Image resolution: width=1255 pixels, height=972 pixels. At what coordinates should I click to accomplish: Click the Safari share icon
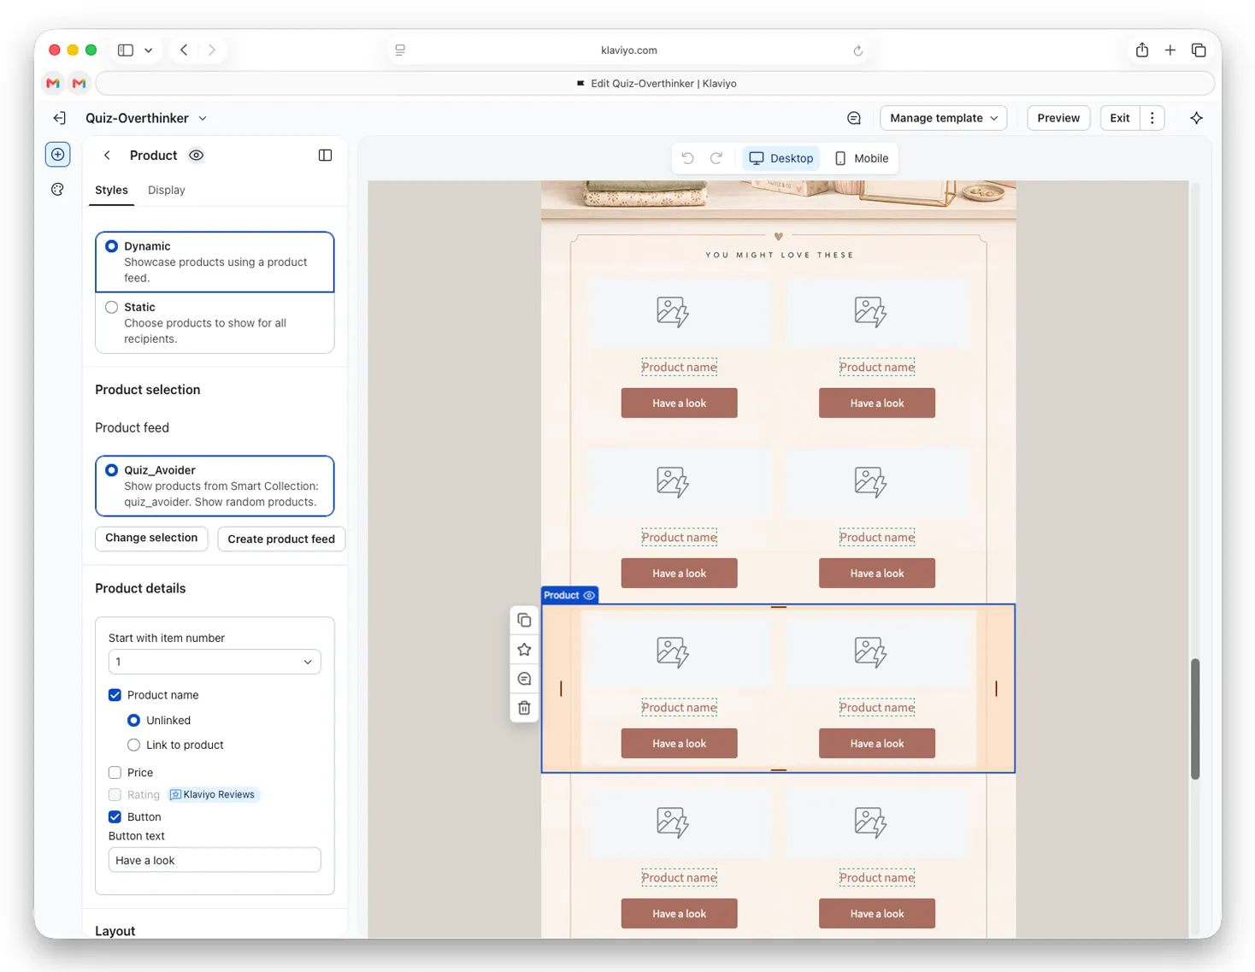click(x=1142, y=50)
